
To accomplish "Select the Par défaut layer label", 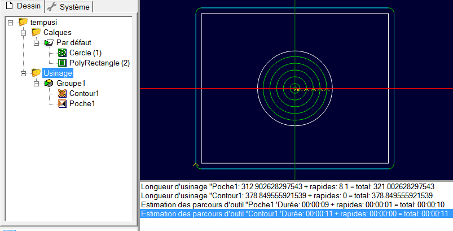I will point(74,42).
